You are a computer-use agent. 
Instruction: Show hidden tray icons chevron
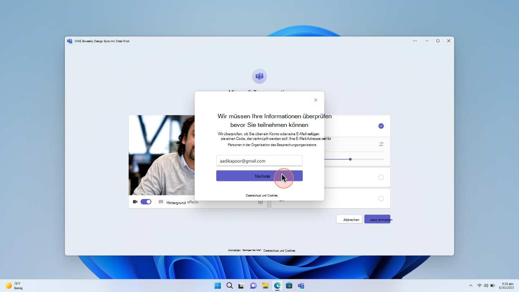(471, 286)
